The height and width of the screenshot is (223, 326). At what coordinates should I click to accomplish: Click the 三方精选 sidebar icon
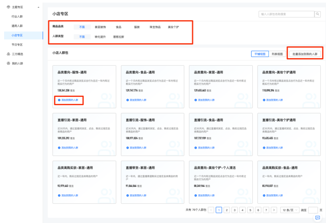(8, 54)
